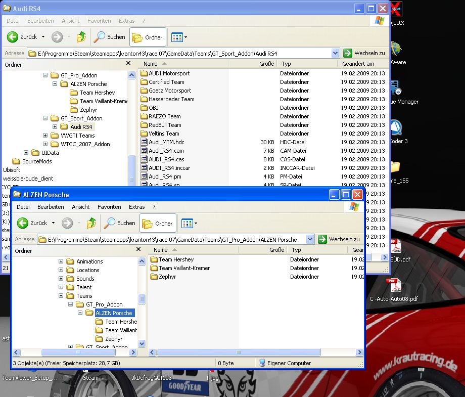The height and width of the screenshot is (397, 465).
Task: Expand the Locations folder in tree
Action: click(x=61, y=270)
